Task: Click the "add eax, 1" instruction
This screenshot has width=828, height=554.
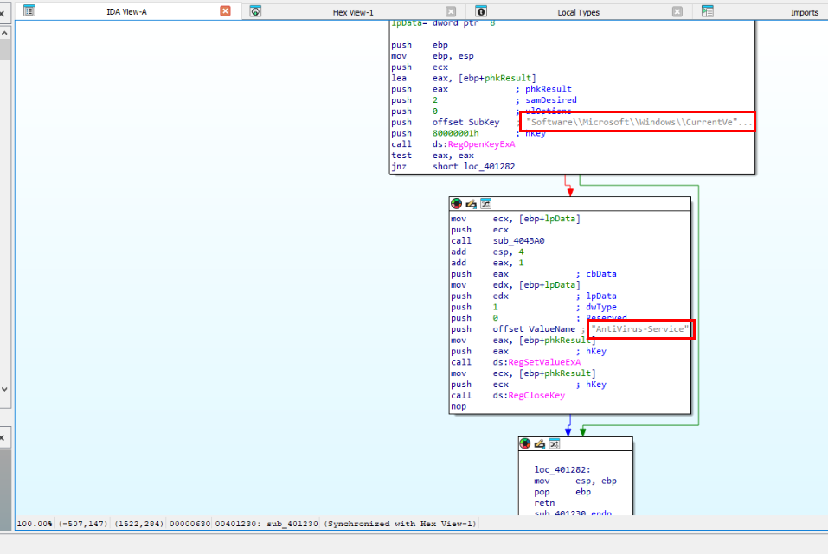Action: pyautogui.click(x=487, y=263)
